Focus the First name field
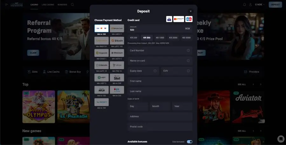Image resolution: width=286 pixels, height=145 pixels. (x=160, y=81)
